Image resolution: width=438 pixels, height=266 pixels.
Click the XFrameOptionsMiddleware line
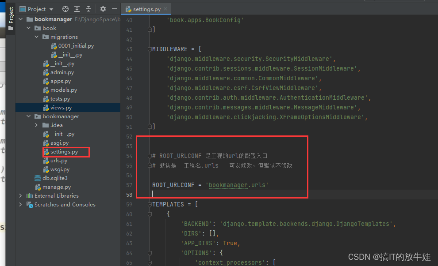point(267,117)
